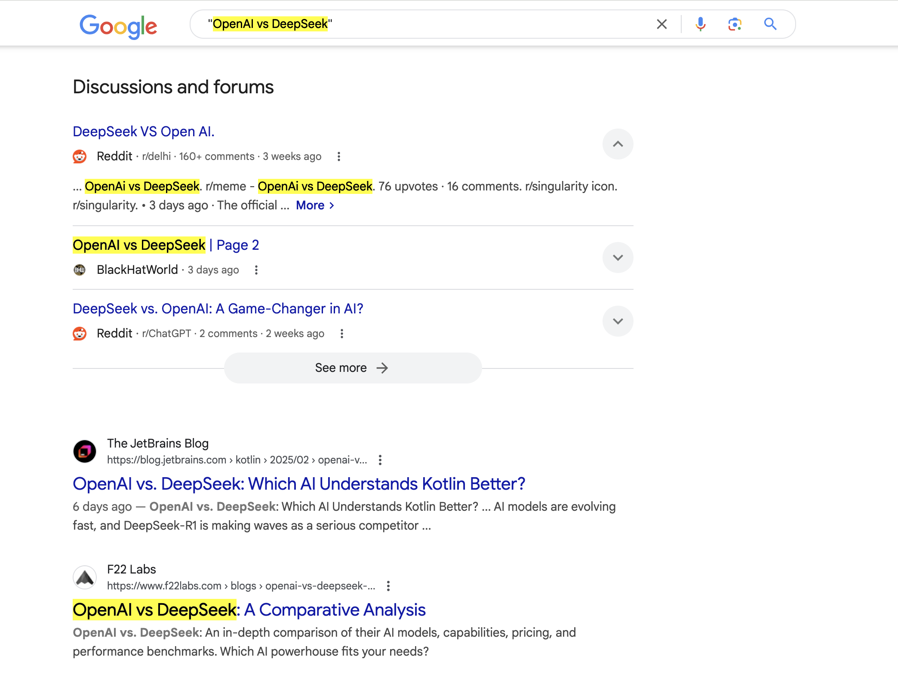Viewport: 898px width, 687px height.
Task: Click the Reddit icon beside r/delhi
Action: [80, 156]
